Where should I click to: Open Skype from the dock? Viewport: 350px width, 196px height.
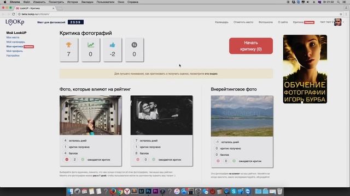click(234, 191)
